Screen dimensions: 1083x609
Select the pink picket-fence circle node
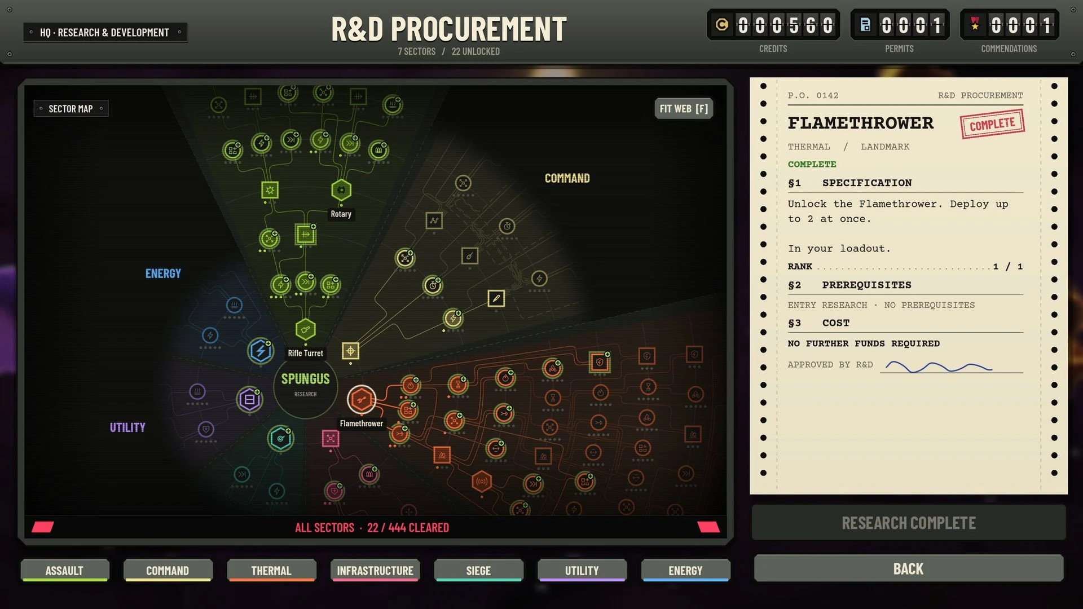coord(368,474)
